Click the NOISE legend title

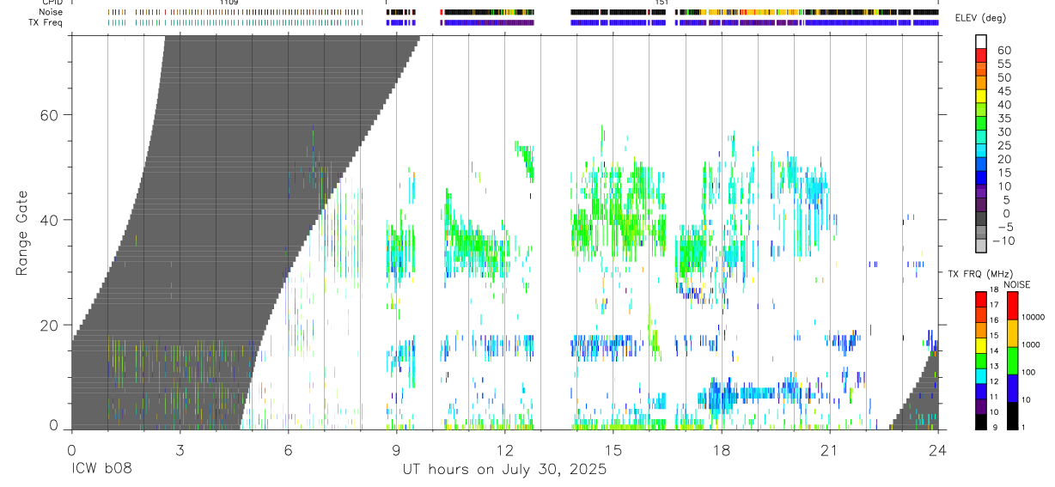tap(1017, 285)
